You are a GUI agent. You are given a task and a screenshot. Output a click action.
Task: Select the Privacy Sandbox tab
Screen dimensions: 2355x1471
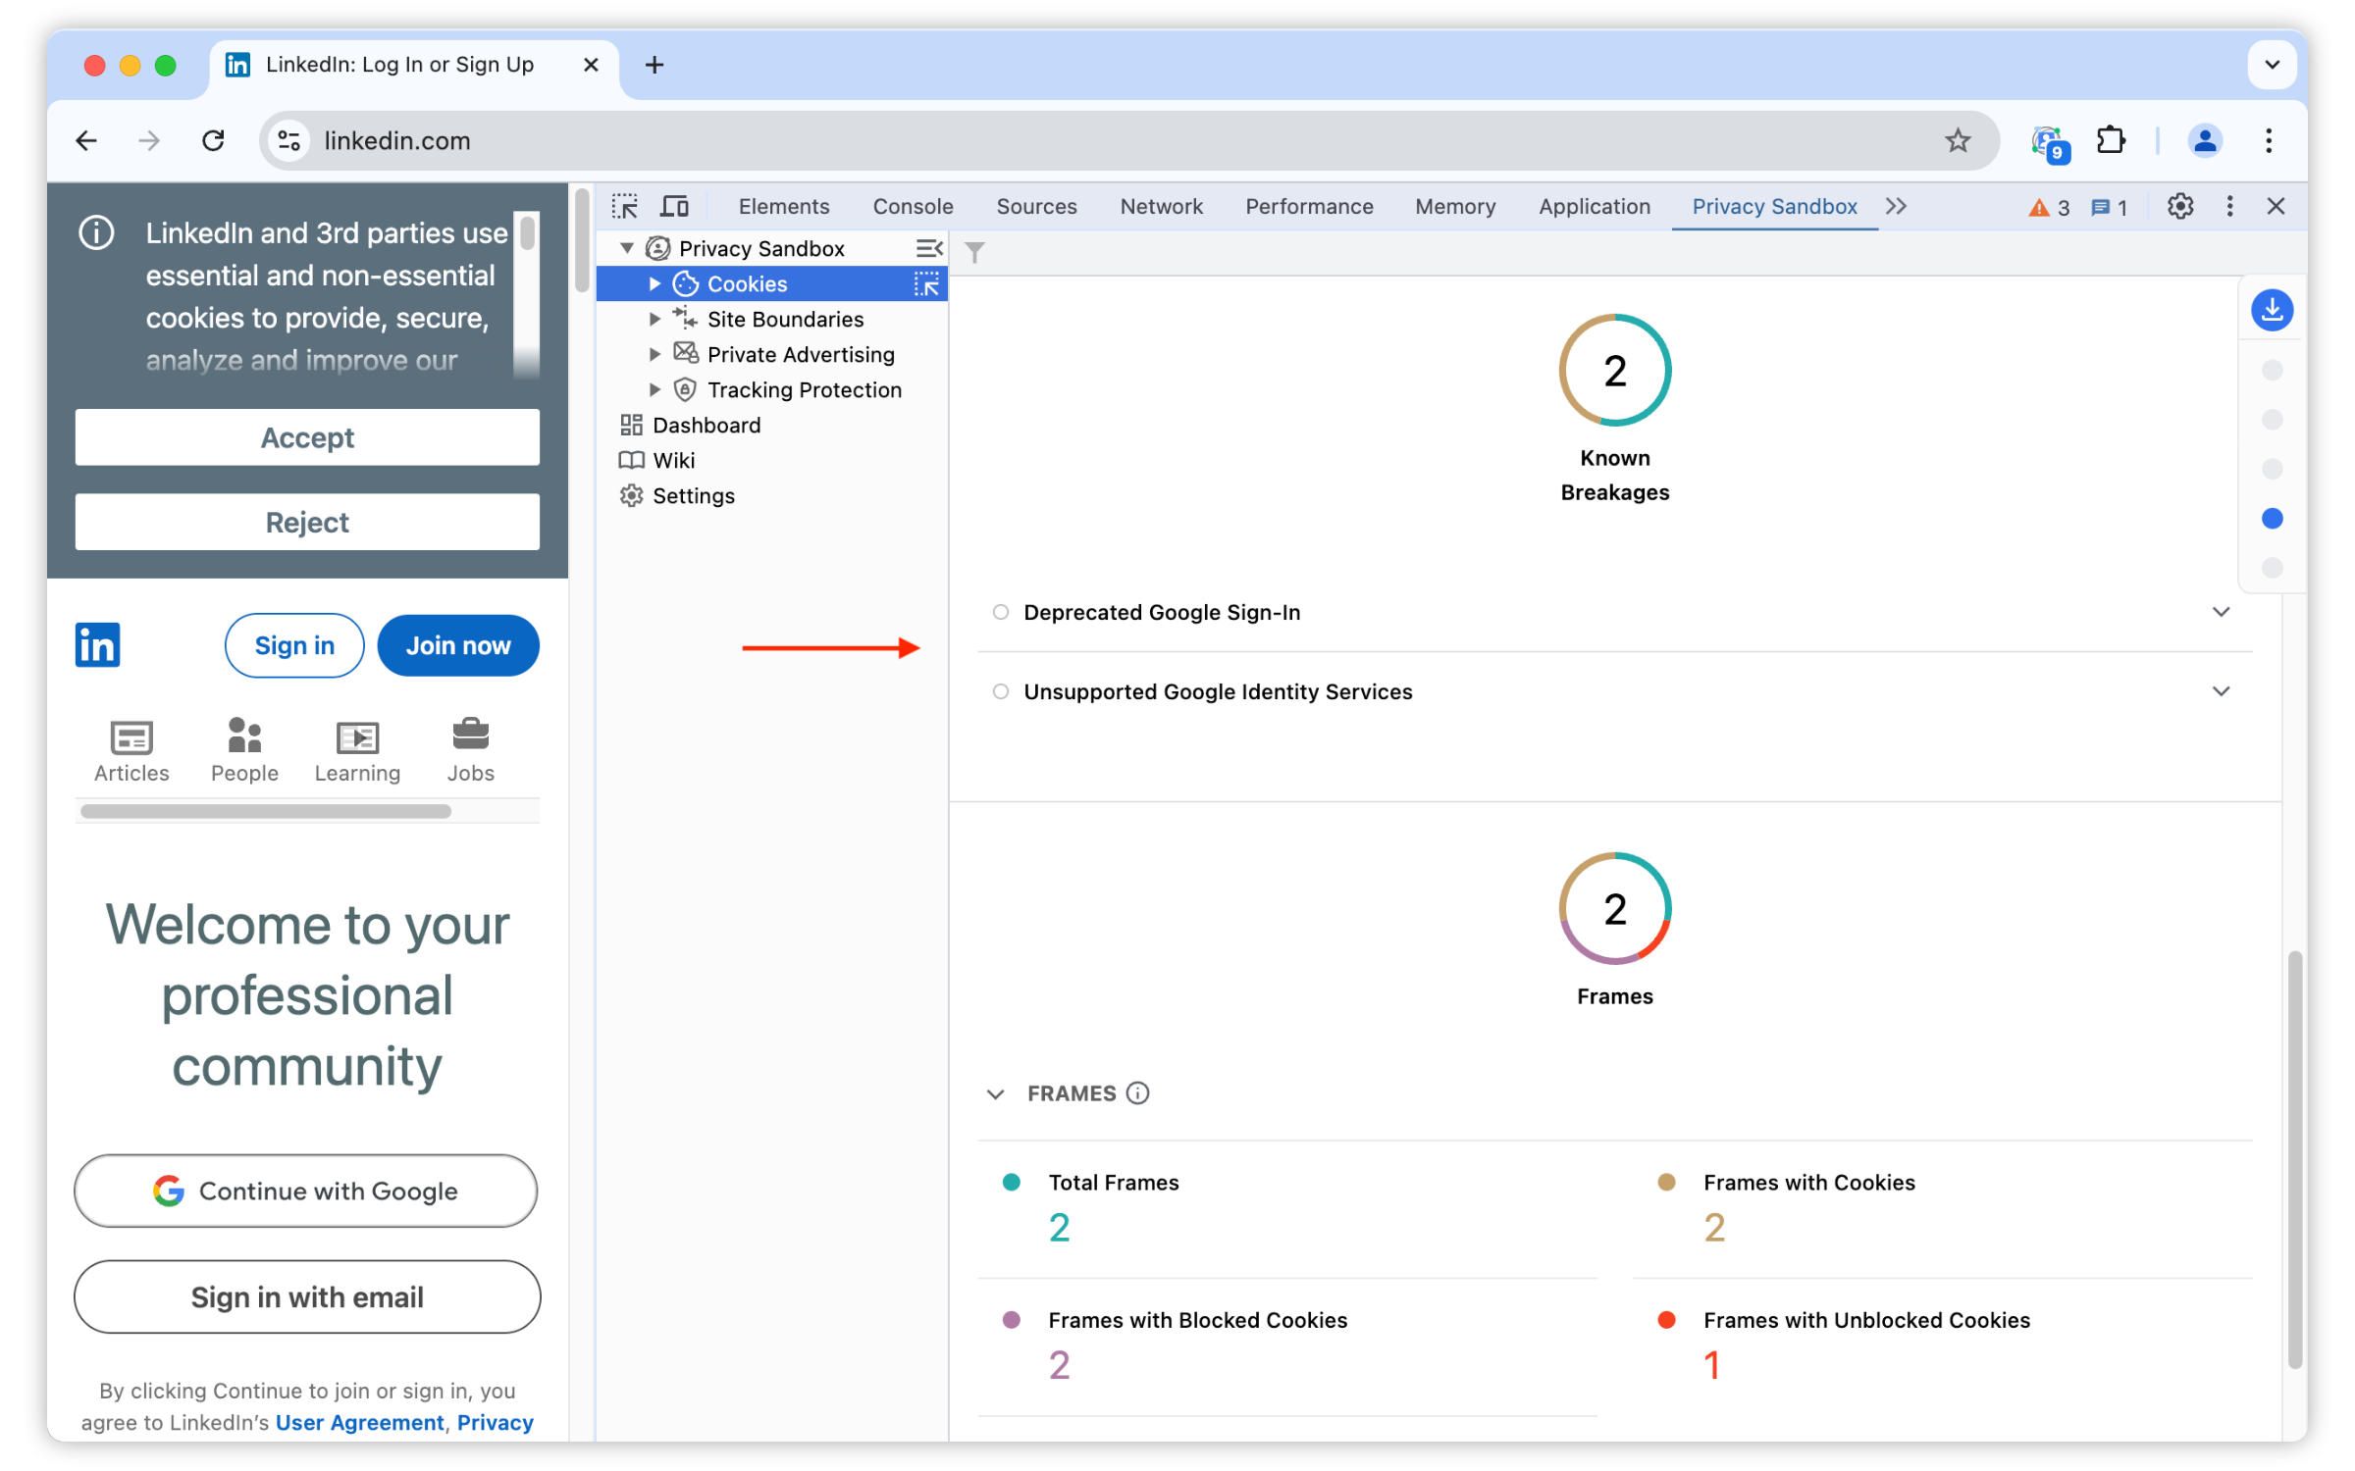[x=1774, y=206]
